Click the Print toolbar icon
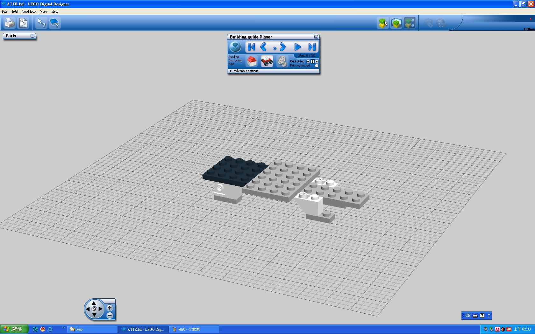This screenshot has height=334, width=535. pos(10,23)
